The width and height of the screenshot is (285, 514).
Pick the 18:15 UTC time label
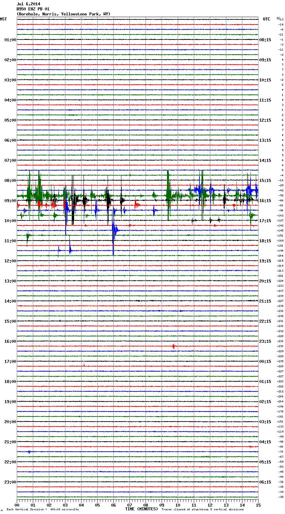tap(265, 241)
